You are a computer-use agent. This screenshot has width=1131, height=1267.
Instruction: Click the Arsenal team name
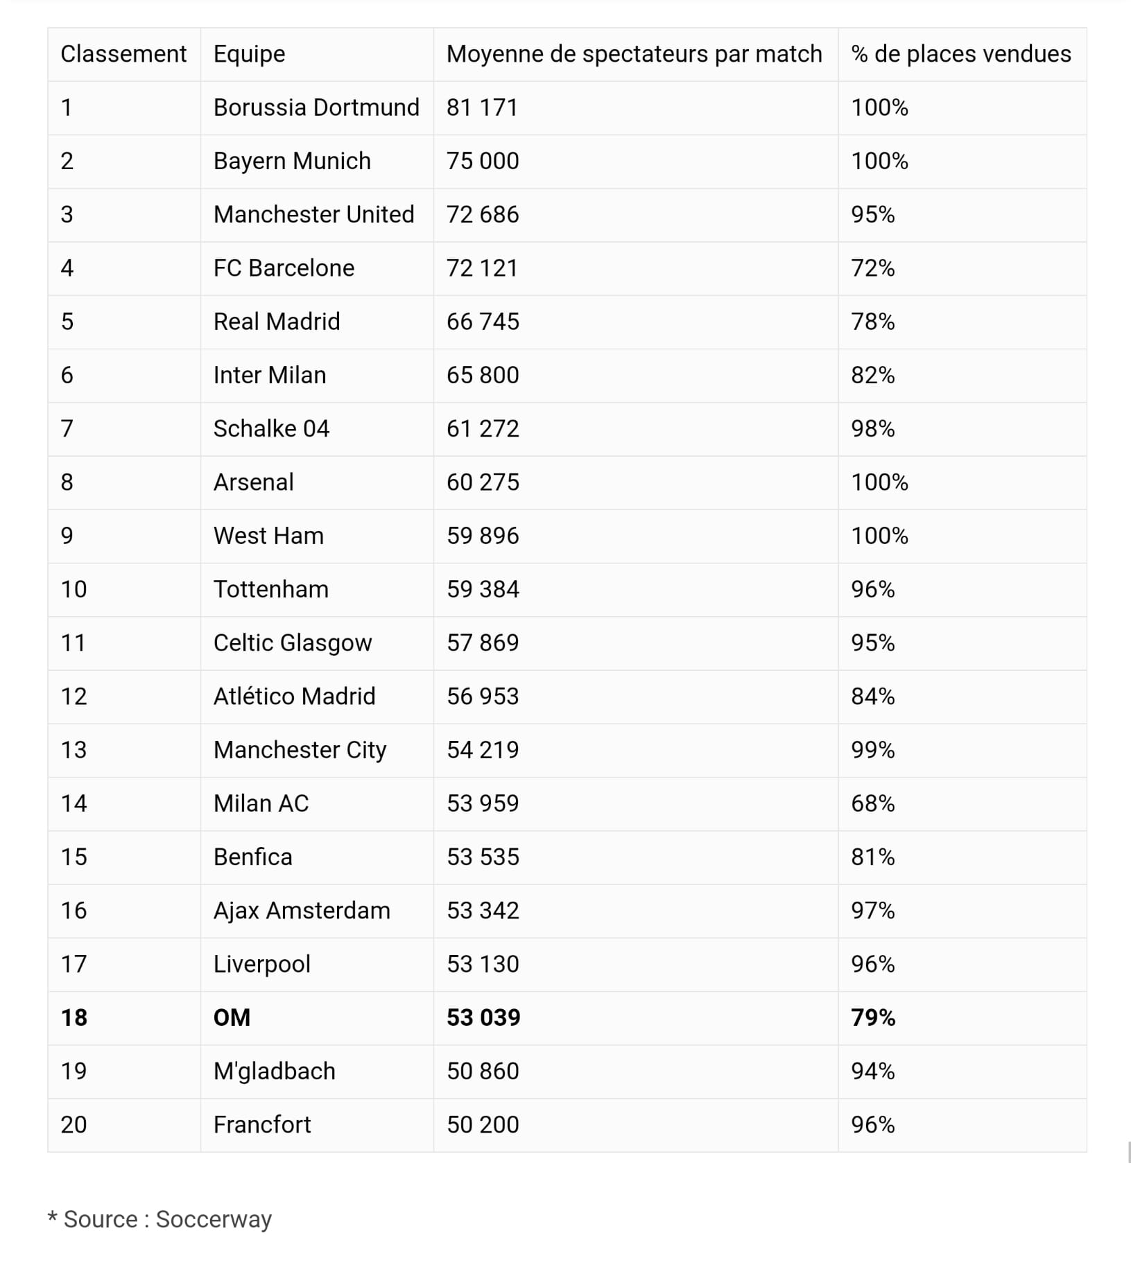tap(253, 482)
